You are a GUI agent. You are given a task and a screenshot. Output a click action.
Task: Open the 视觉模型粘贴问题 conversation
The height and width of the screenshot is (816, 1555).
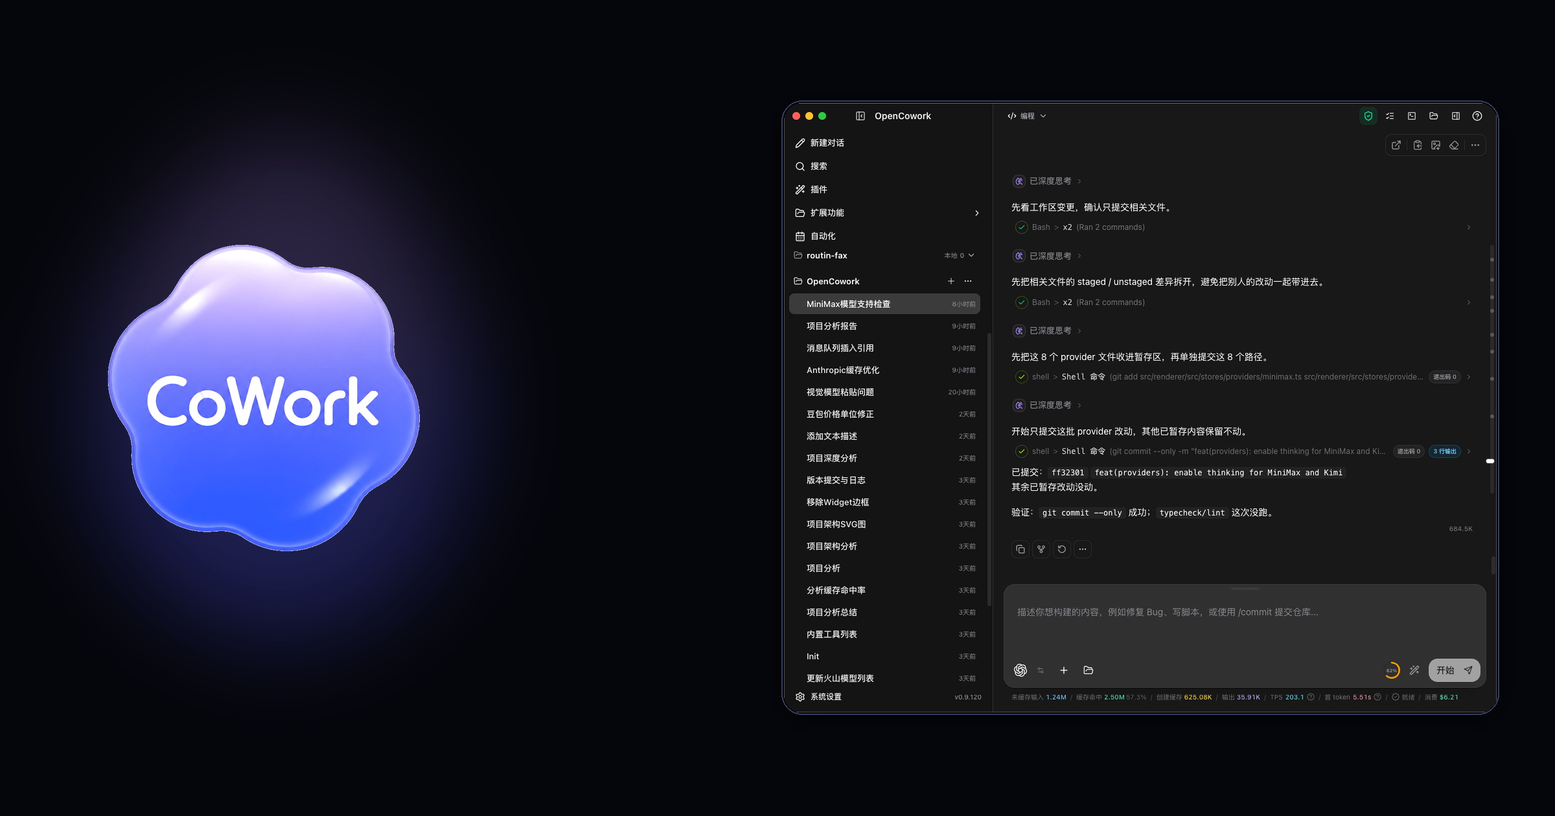885,392
